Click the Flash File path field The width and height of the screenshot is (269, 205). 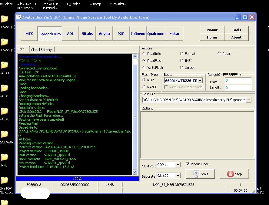[194, 100]
